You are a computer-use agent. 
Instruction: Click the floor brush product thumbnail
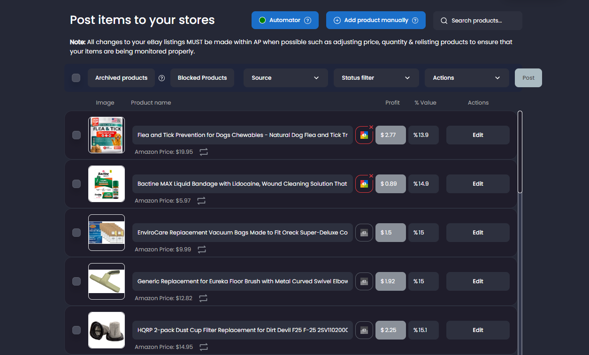(107, 281)
